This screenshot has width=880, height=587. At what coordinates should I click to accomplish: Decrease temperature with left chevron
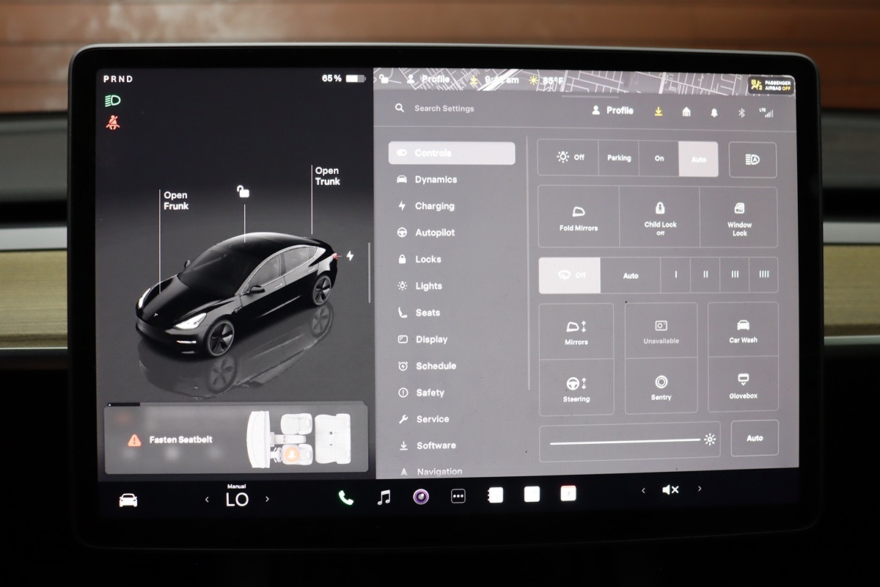point(207,500)
